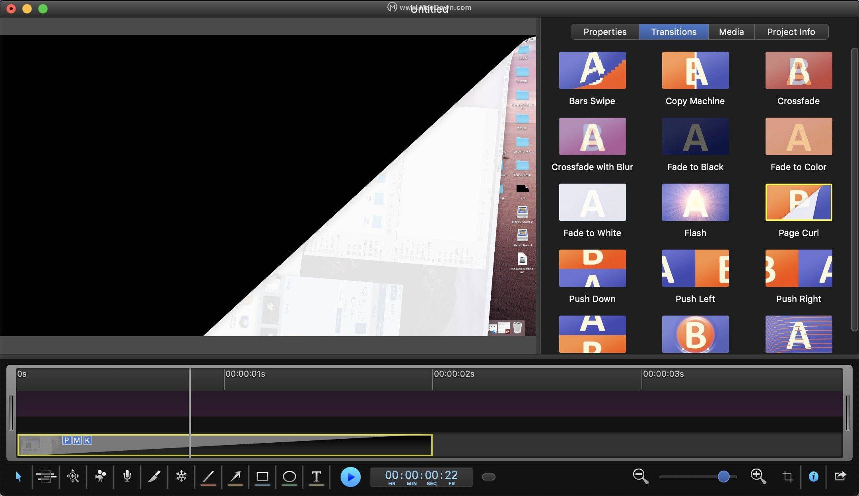Click the P badge on the clip
This screenshot has height=496, width=859.
66,440
